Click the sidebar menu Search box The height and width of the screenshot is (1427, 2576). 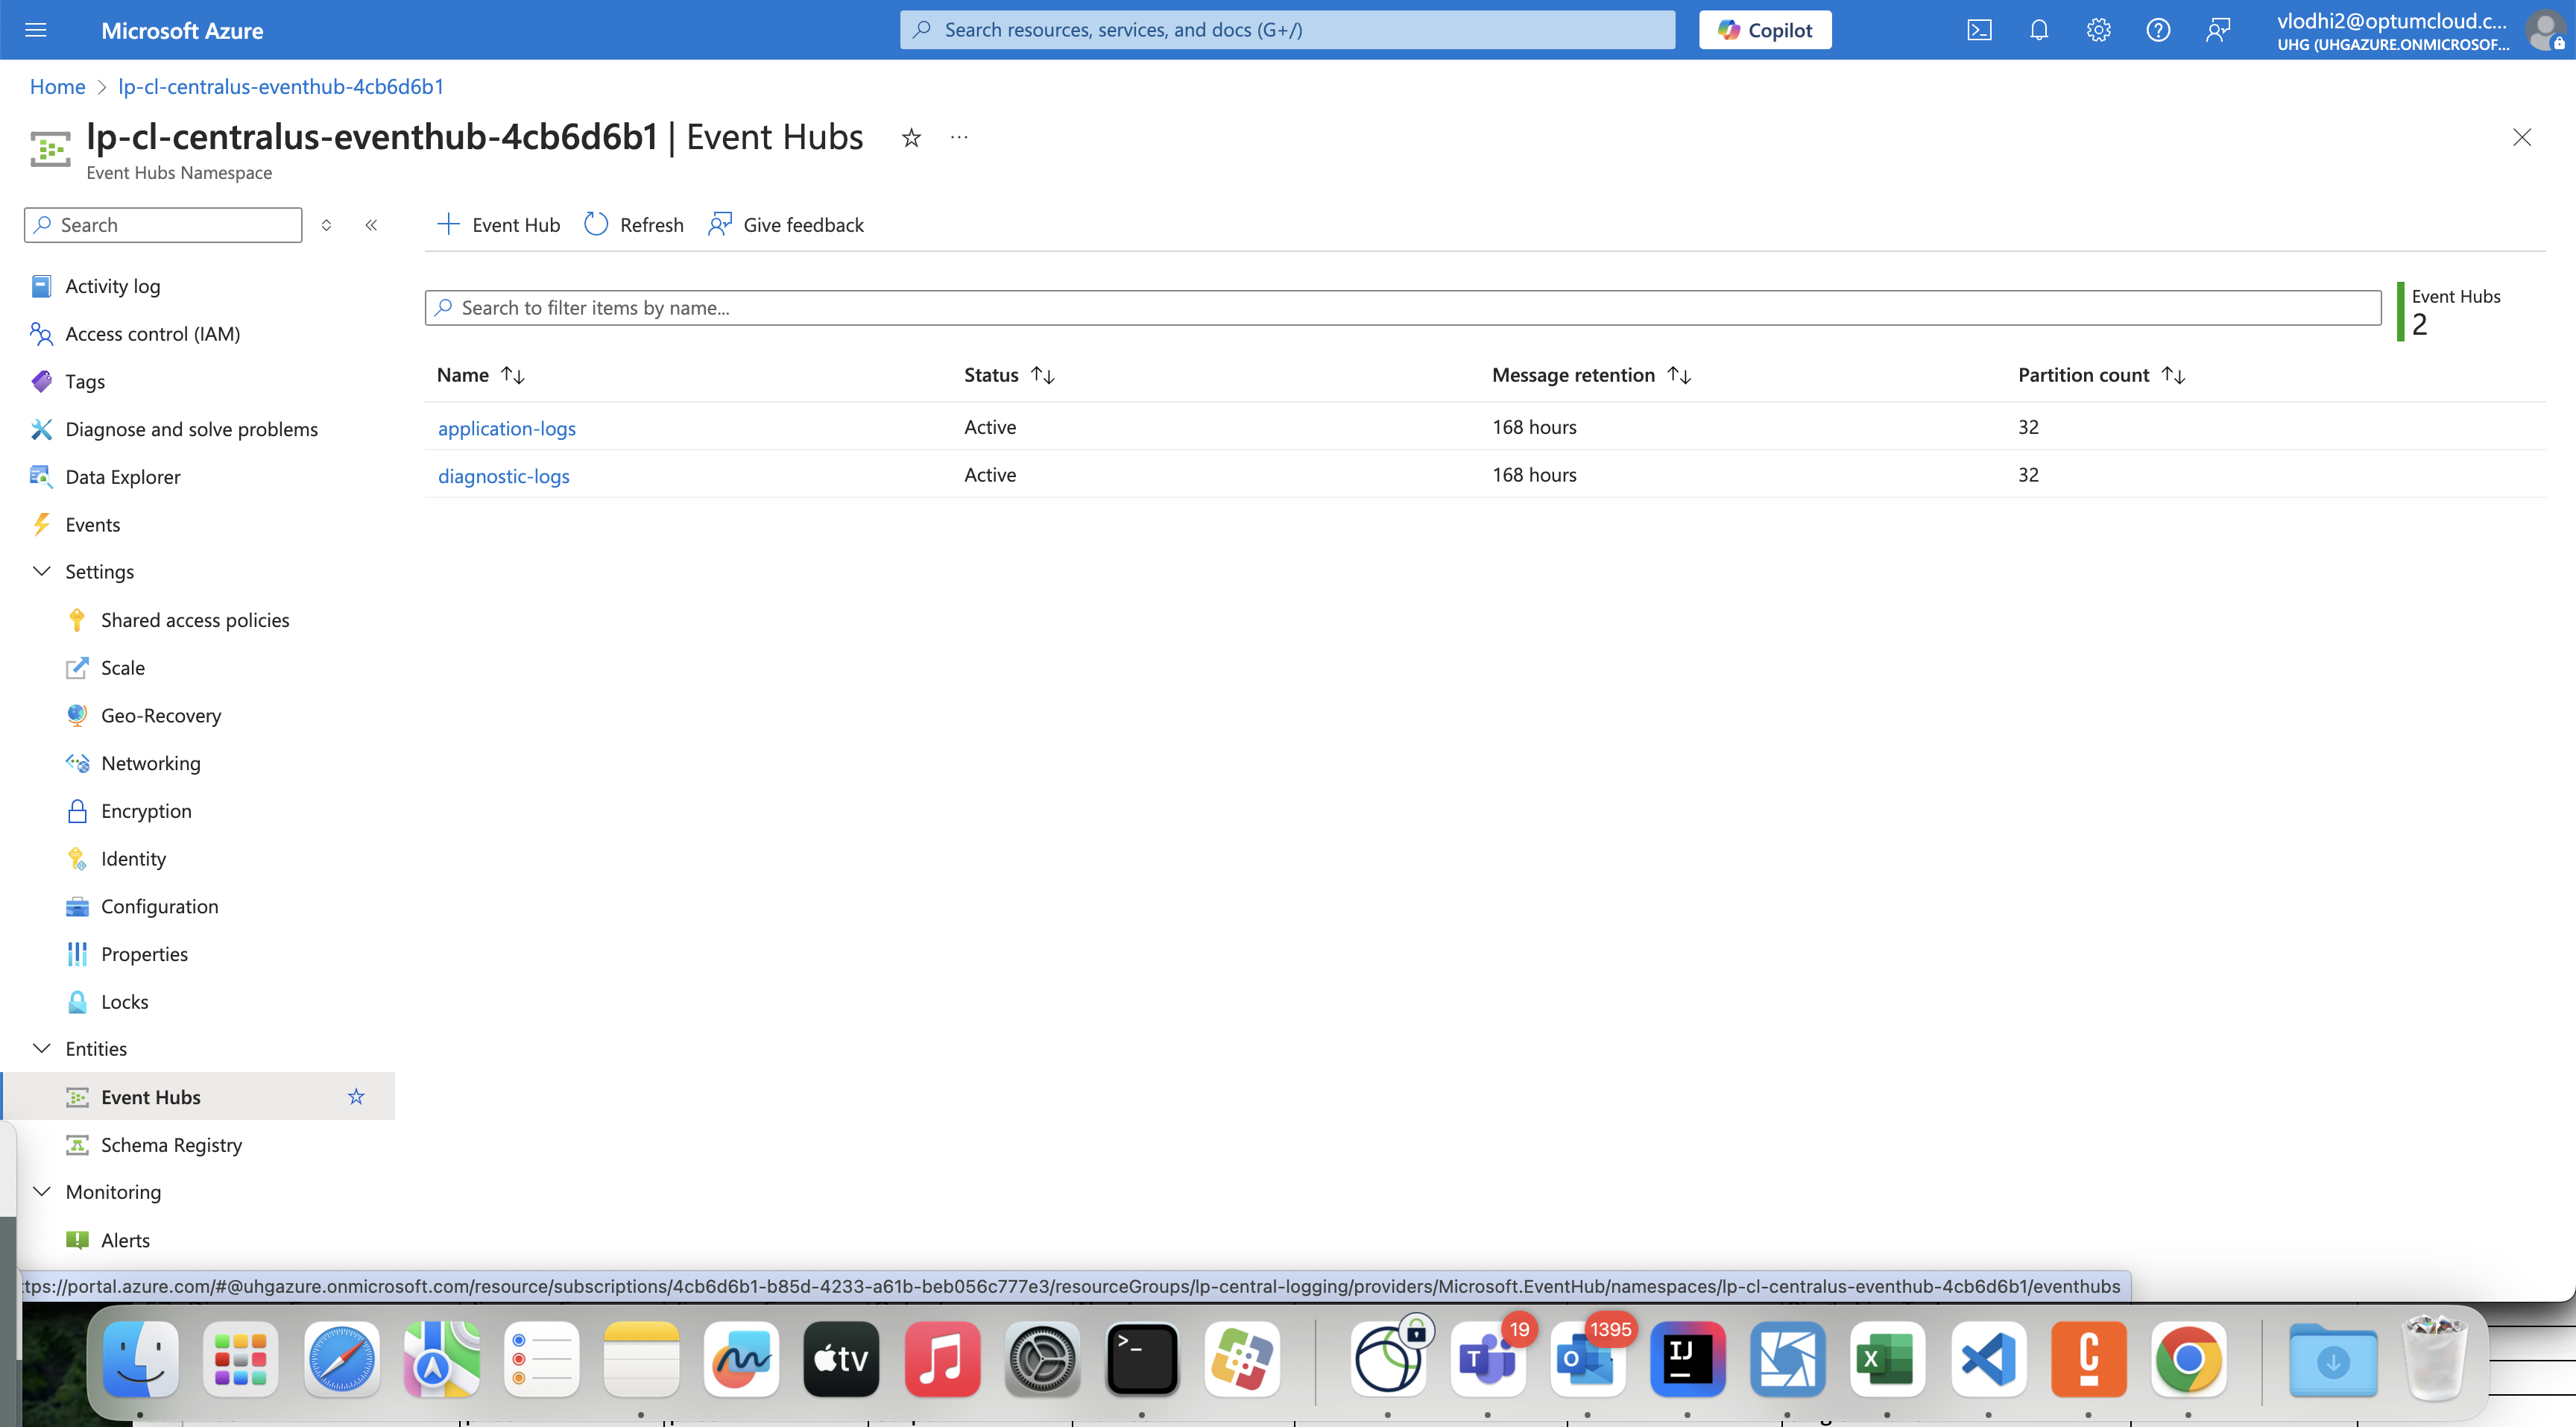(x=163, y=225)
